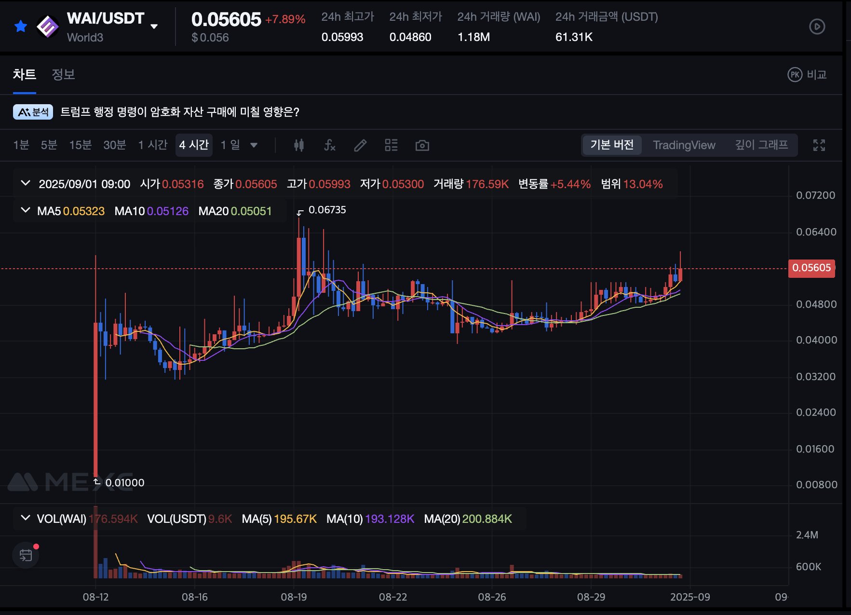Click the current price tag 0.05605
851x615 pixels.
[x=811, y=268]
